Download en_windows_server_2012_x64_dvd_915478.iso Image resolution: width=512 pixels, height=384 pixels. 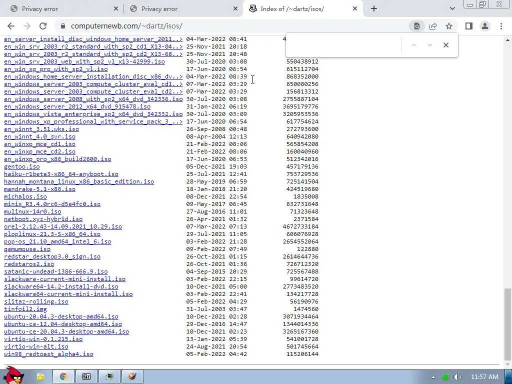point(77,106)
